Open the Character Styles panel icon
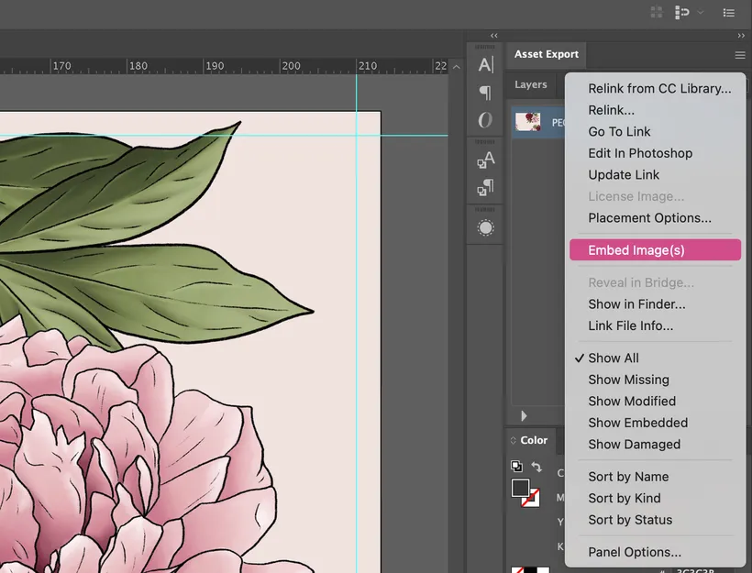Image resolution: width=752 pixels, height=573 pixels. [485, 160]
